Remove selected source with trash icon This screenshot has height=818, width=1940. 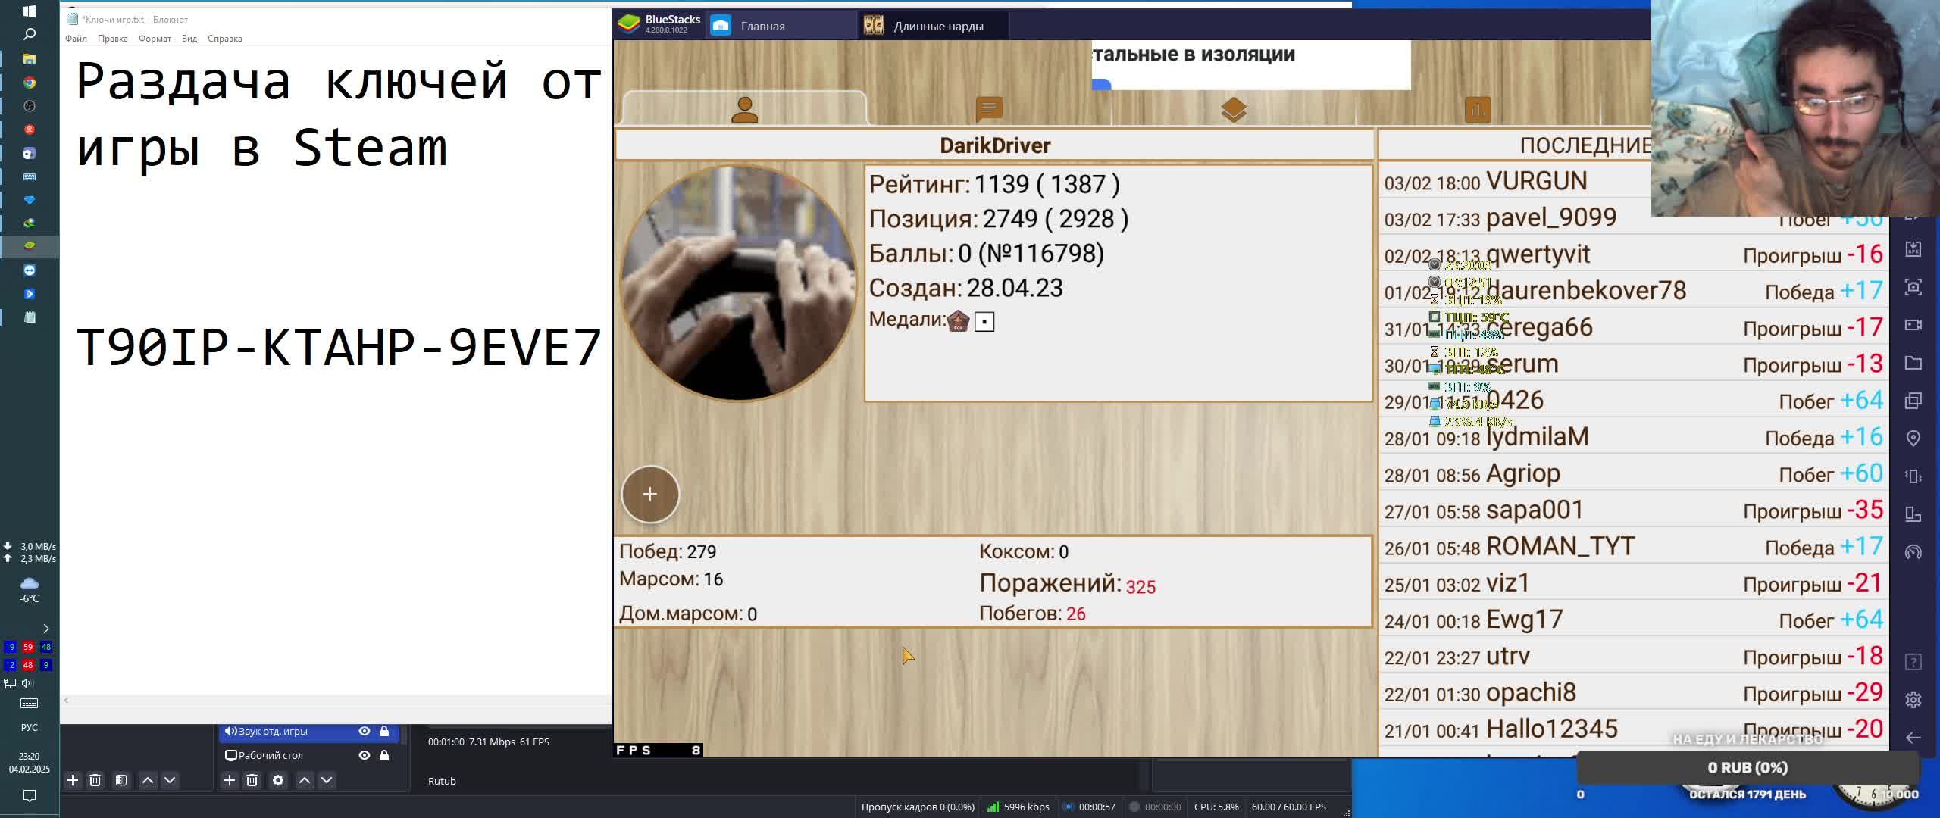click(252, 780)
